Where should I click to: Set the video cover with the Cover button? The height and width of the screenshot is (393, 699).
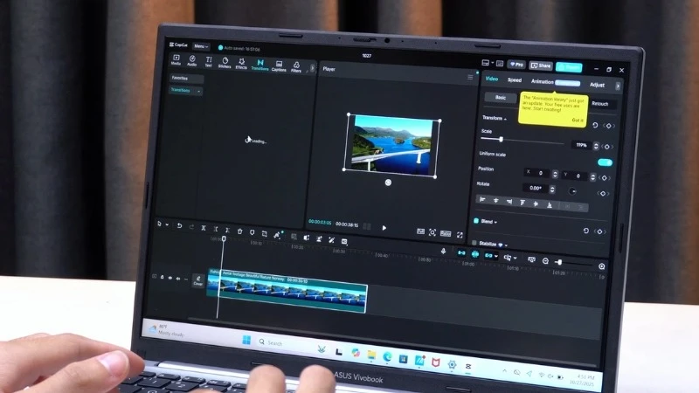198,280
